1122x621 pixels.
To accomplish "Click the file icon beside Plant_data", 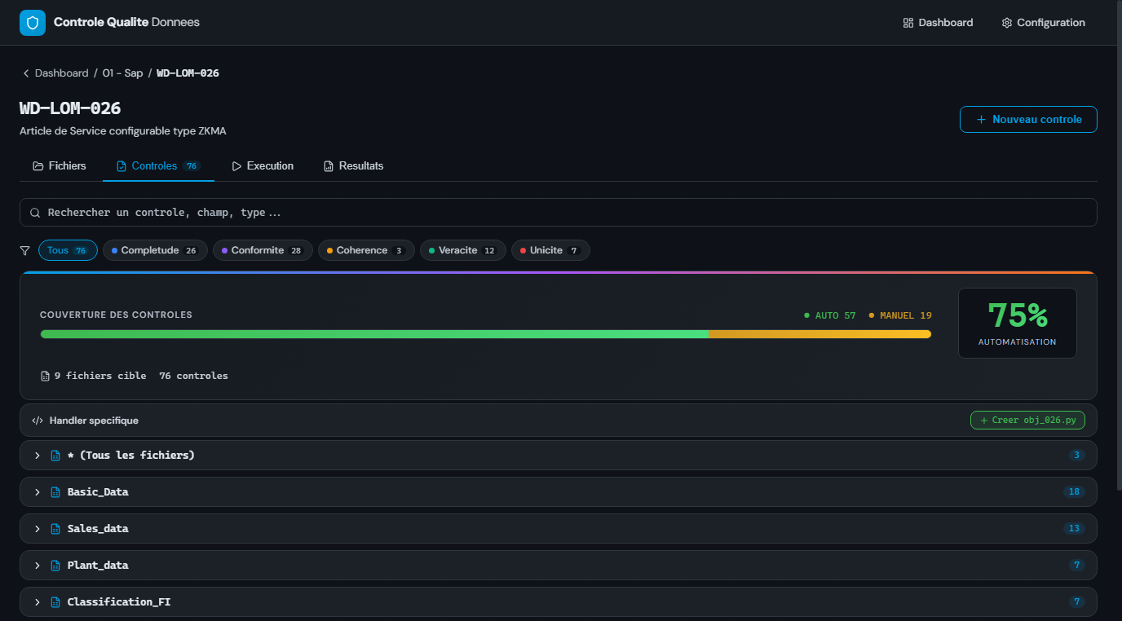I will [x=55, y=566].
